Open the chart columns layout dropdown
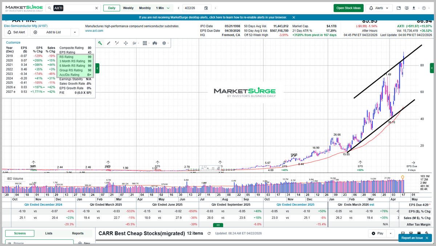 click(x=146, y=43)
